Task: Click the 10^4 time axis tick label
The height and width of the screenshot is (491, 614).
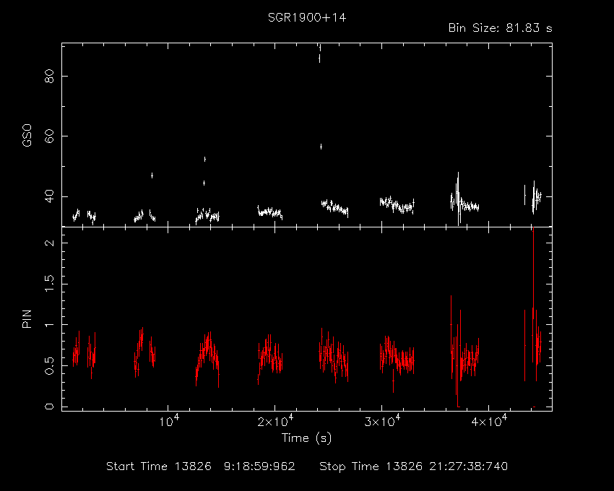Action: click(169, 421)
